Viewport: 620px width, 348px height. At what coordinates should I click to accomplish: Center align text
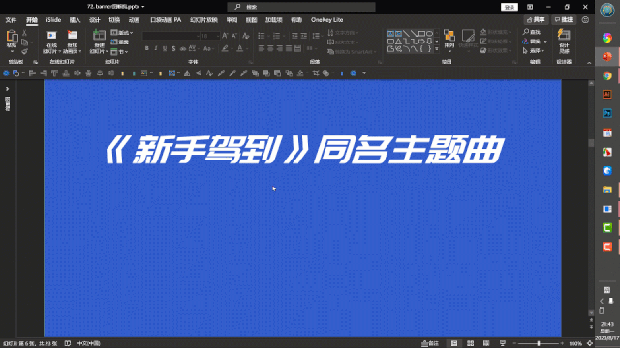[270, 48]
